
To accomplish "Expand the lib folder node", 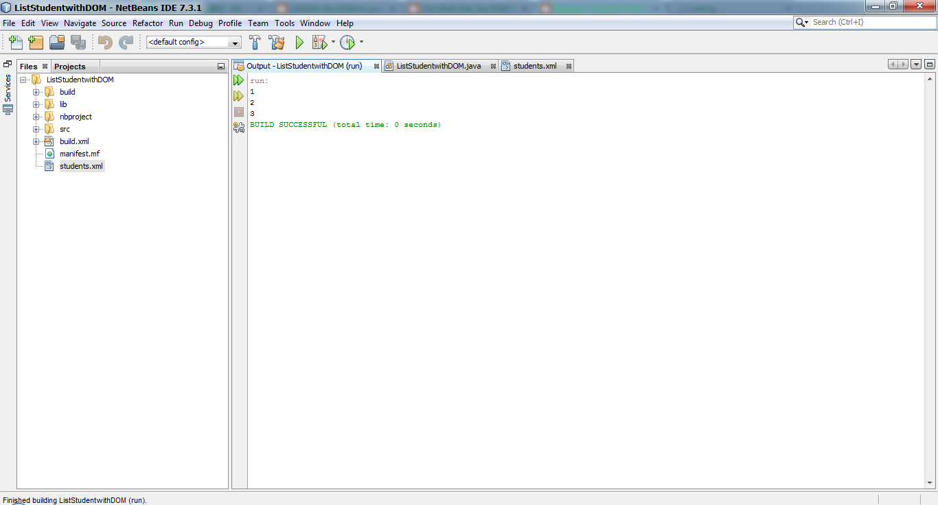I will [x=36, y=104].
